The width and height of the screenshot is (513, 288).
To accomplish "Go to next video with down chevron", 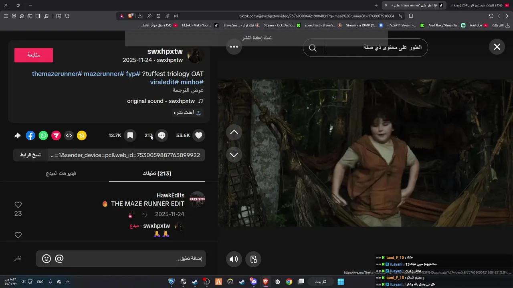I will (x=234, y=155).
